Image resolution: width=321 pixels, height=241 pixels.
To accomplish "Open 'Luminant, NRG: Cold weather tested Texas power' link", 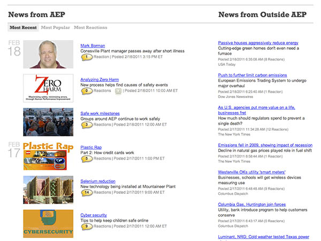I will (263, 238).
